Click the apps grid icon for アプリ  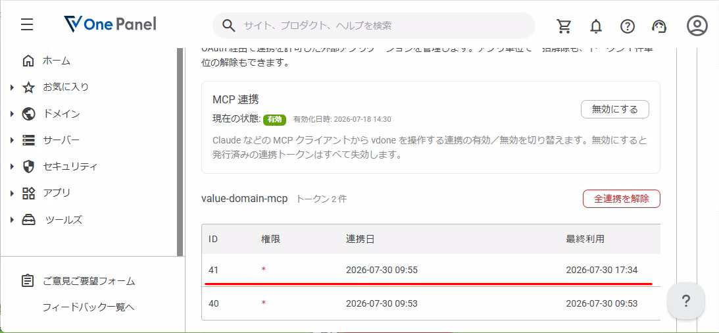pyautogui.click(x=28, y=193)
